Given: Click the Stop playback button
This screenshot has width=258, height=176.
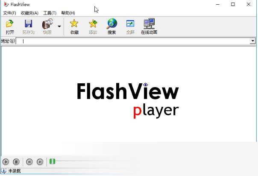Looking at the screenshot, I should pyautogui.click(x=16, y=162).
